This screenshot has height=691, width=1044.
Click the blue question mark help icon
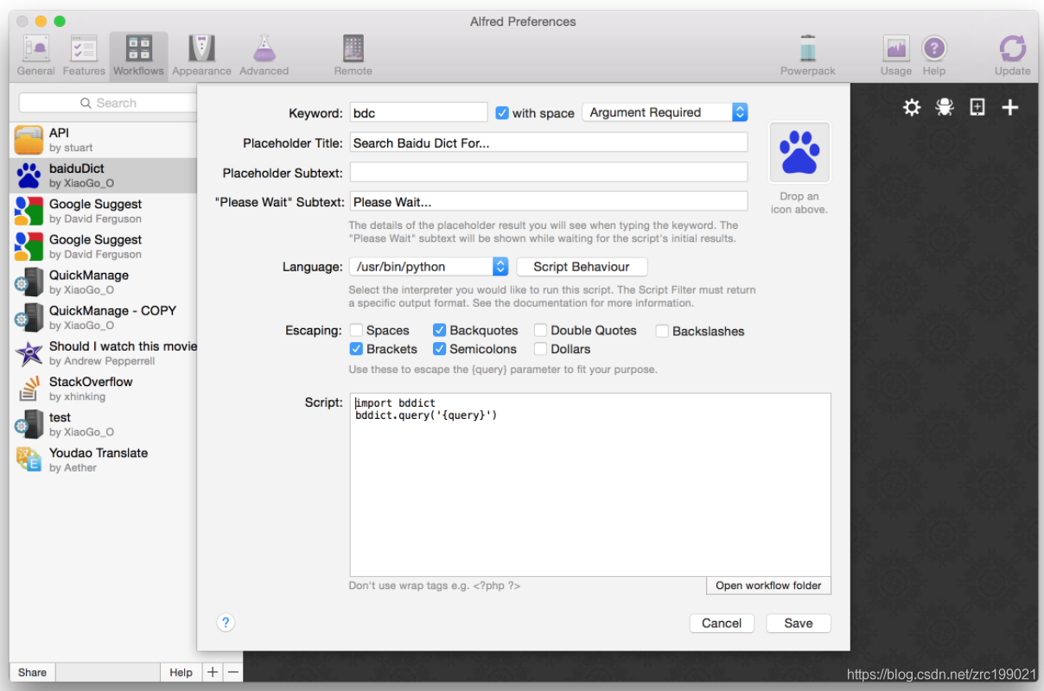point(226,622)
